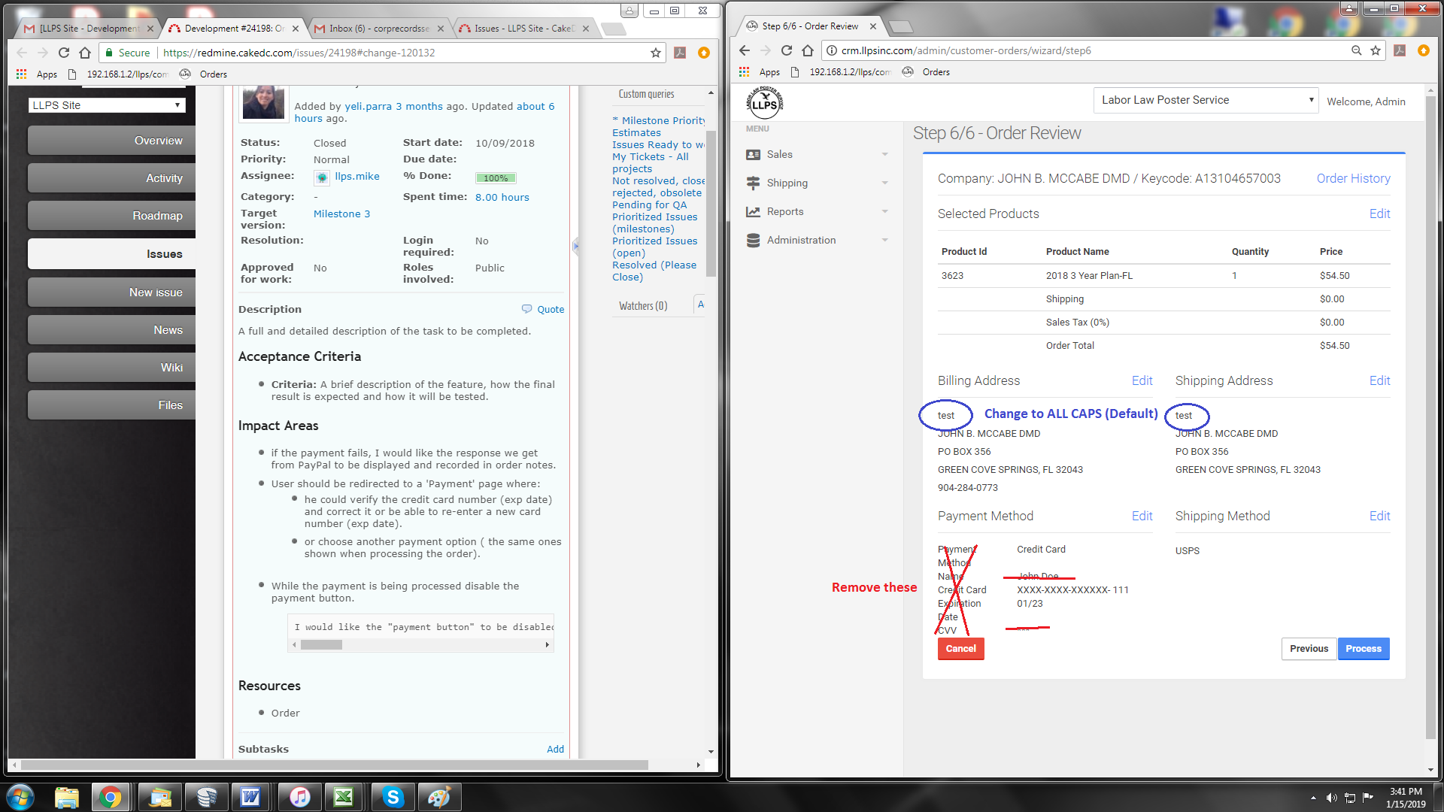Bookmark the Redmine page with the star icon
The height and width of the screenshot is (812, 1444).
(656, 53)
